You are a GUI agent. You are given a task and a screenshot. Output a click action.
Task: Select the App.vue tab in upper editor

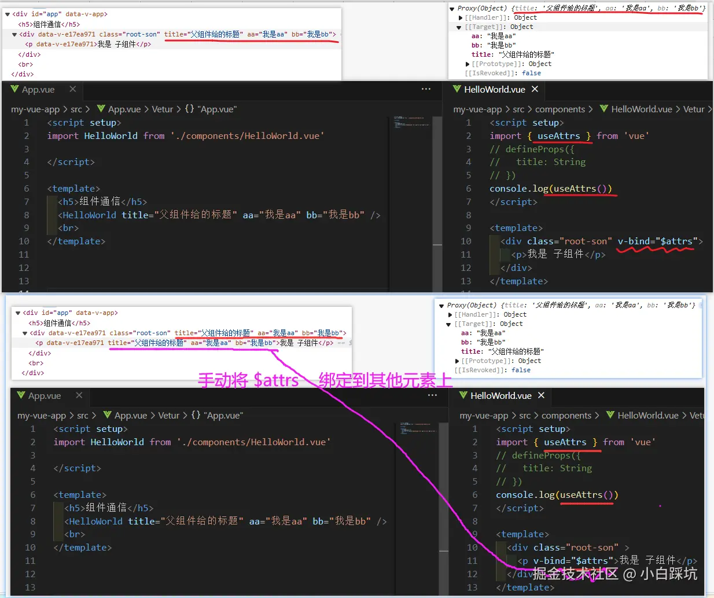pos(43,90)
